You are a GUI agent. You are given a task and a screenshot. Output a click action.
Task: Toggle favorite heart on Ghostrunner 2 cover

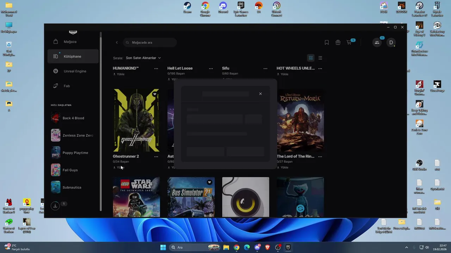[155, 94]
